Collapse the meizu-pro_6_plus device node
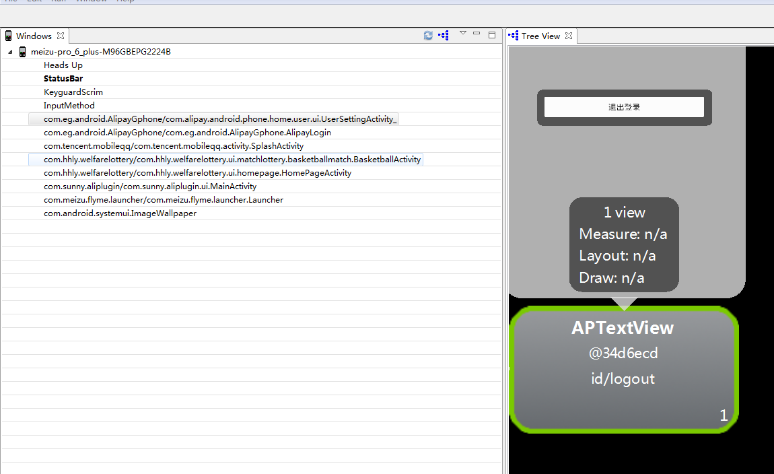The width and height of the screenshot is (774, 474). 10,52
